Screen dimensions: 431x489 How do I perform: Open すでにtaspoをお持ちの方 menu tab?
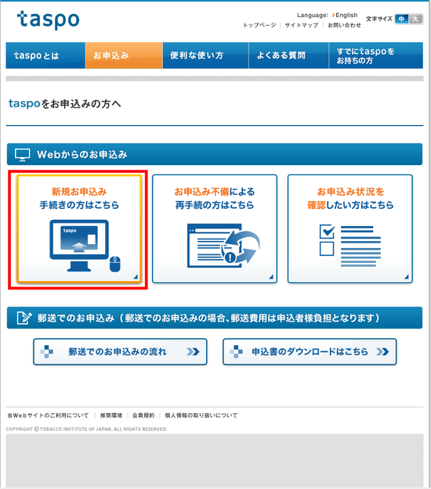[x=376, y=56]
